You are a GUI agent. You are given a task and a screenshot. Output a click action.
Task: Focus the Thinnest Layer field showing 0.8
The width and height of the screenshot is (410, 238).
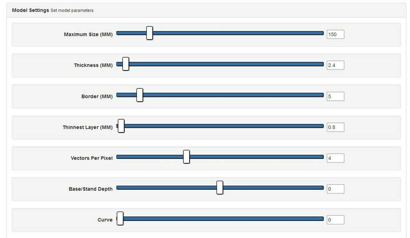point(335,127)
